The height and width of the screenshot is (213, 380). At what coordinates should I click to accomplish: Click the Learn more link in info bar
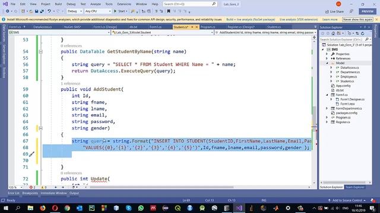pyautogui.click(x=330, y=20)
